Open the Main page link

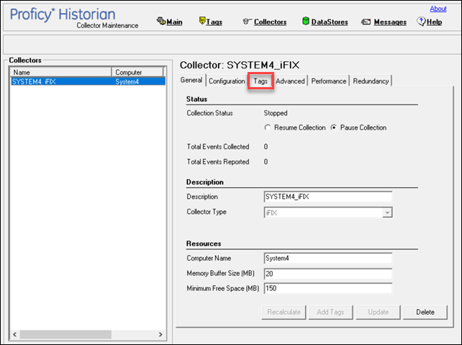[174, 22]
